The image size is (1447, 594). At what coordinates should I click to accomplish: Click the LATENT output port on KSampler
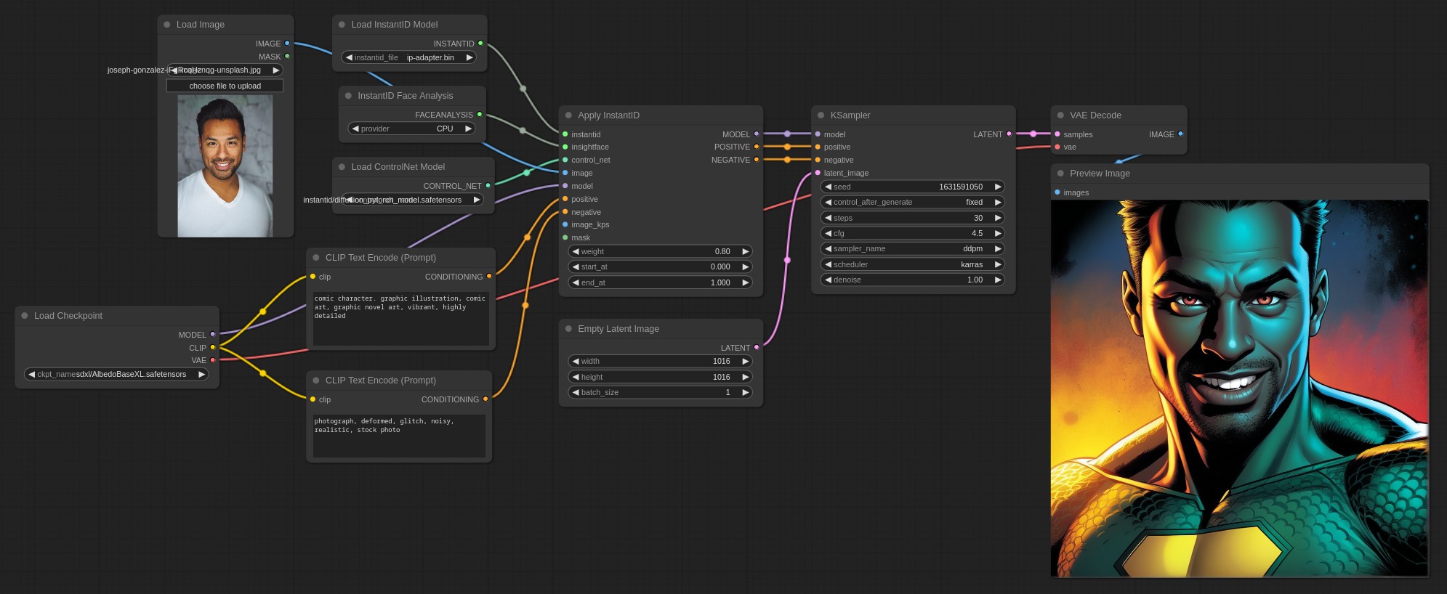[x=1009, y=134]
